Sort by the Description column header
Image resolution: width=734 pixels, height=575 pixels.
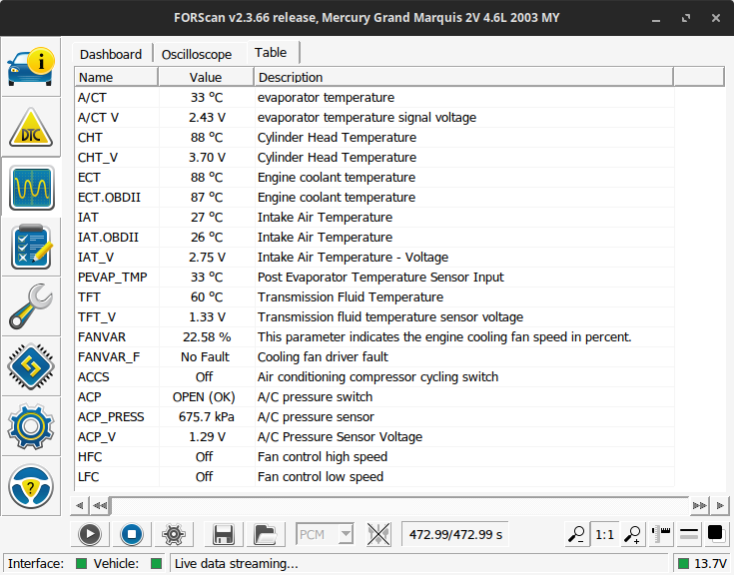pos(463,77)
